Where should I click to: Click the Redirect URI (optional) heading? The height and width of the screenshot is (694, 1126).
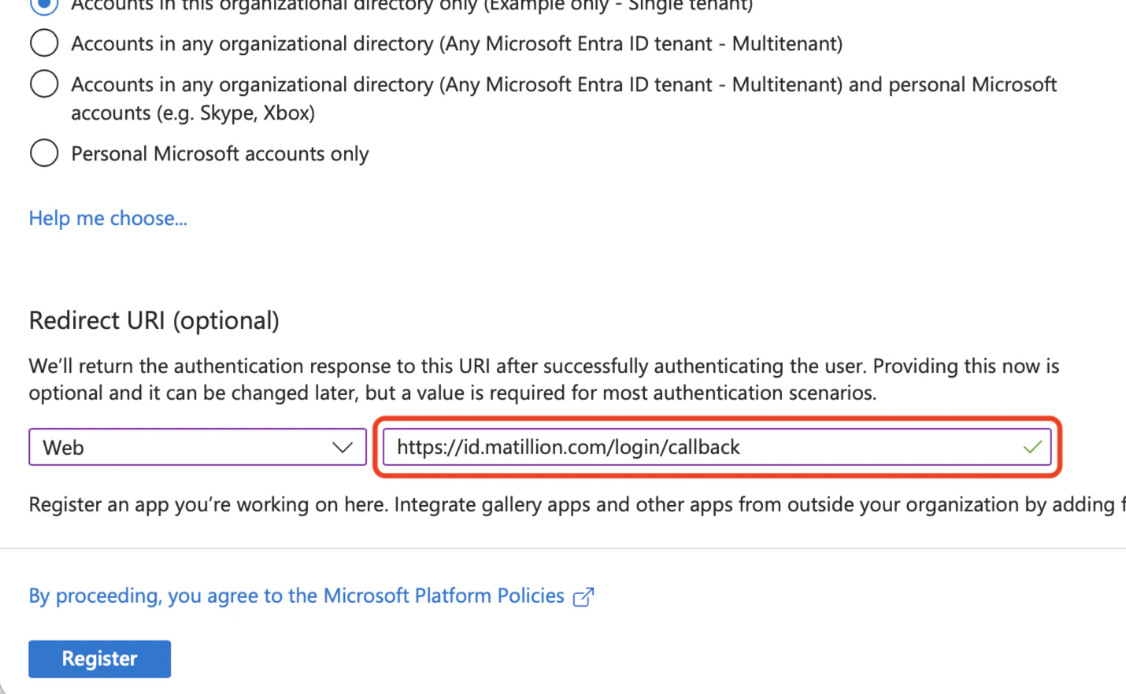(x=154, y=320)
